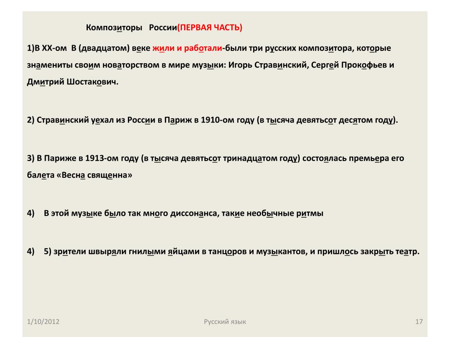Click sentence 2 beginning 'Стравинский уехал из России'
The width and height of the screenshot is (450, 337).
212,120
